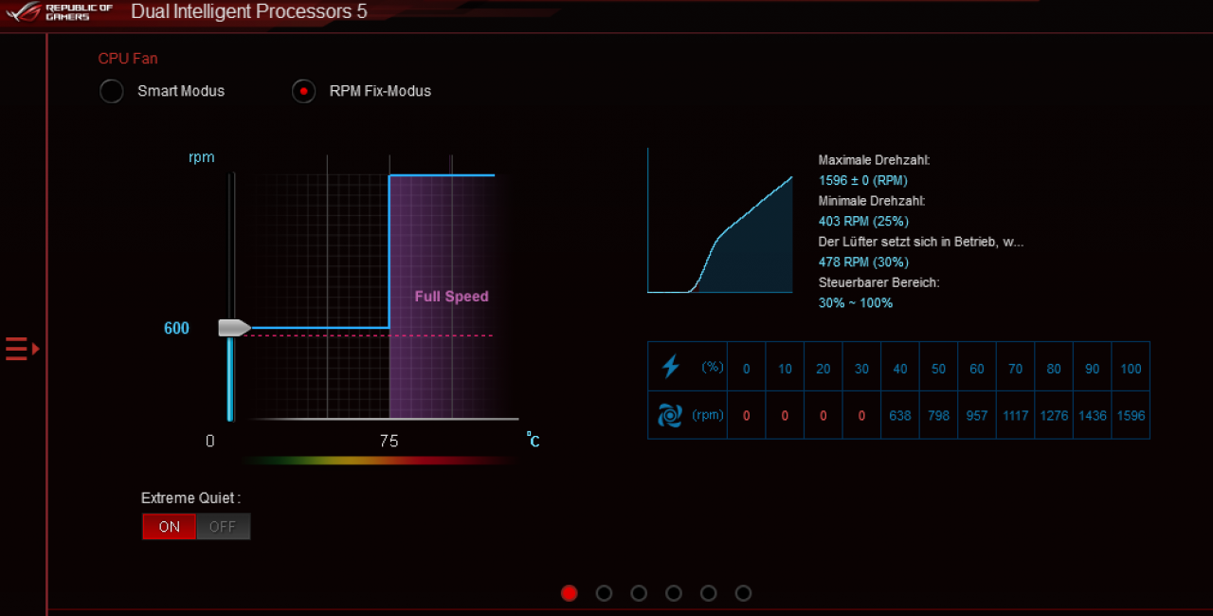This screenshot has height=616, width=1213.
Task: Click the 10 percent table cell
Action: pyautogui.click(x=785, y=369)
